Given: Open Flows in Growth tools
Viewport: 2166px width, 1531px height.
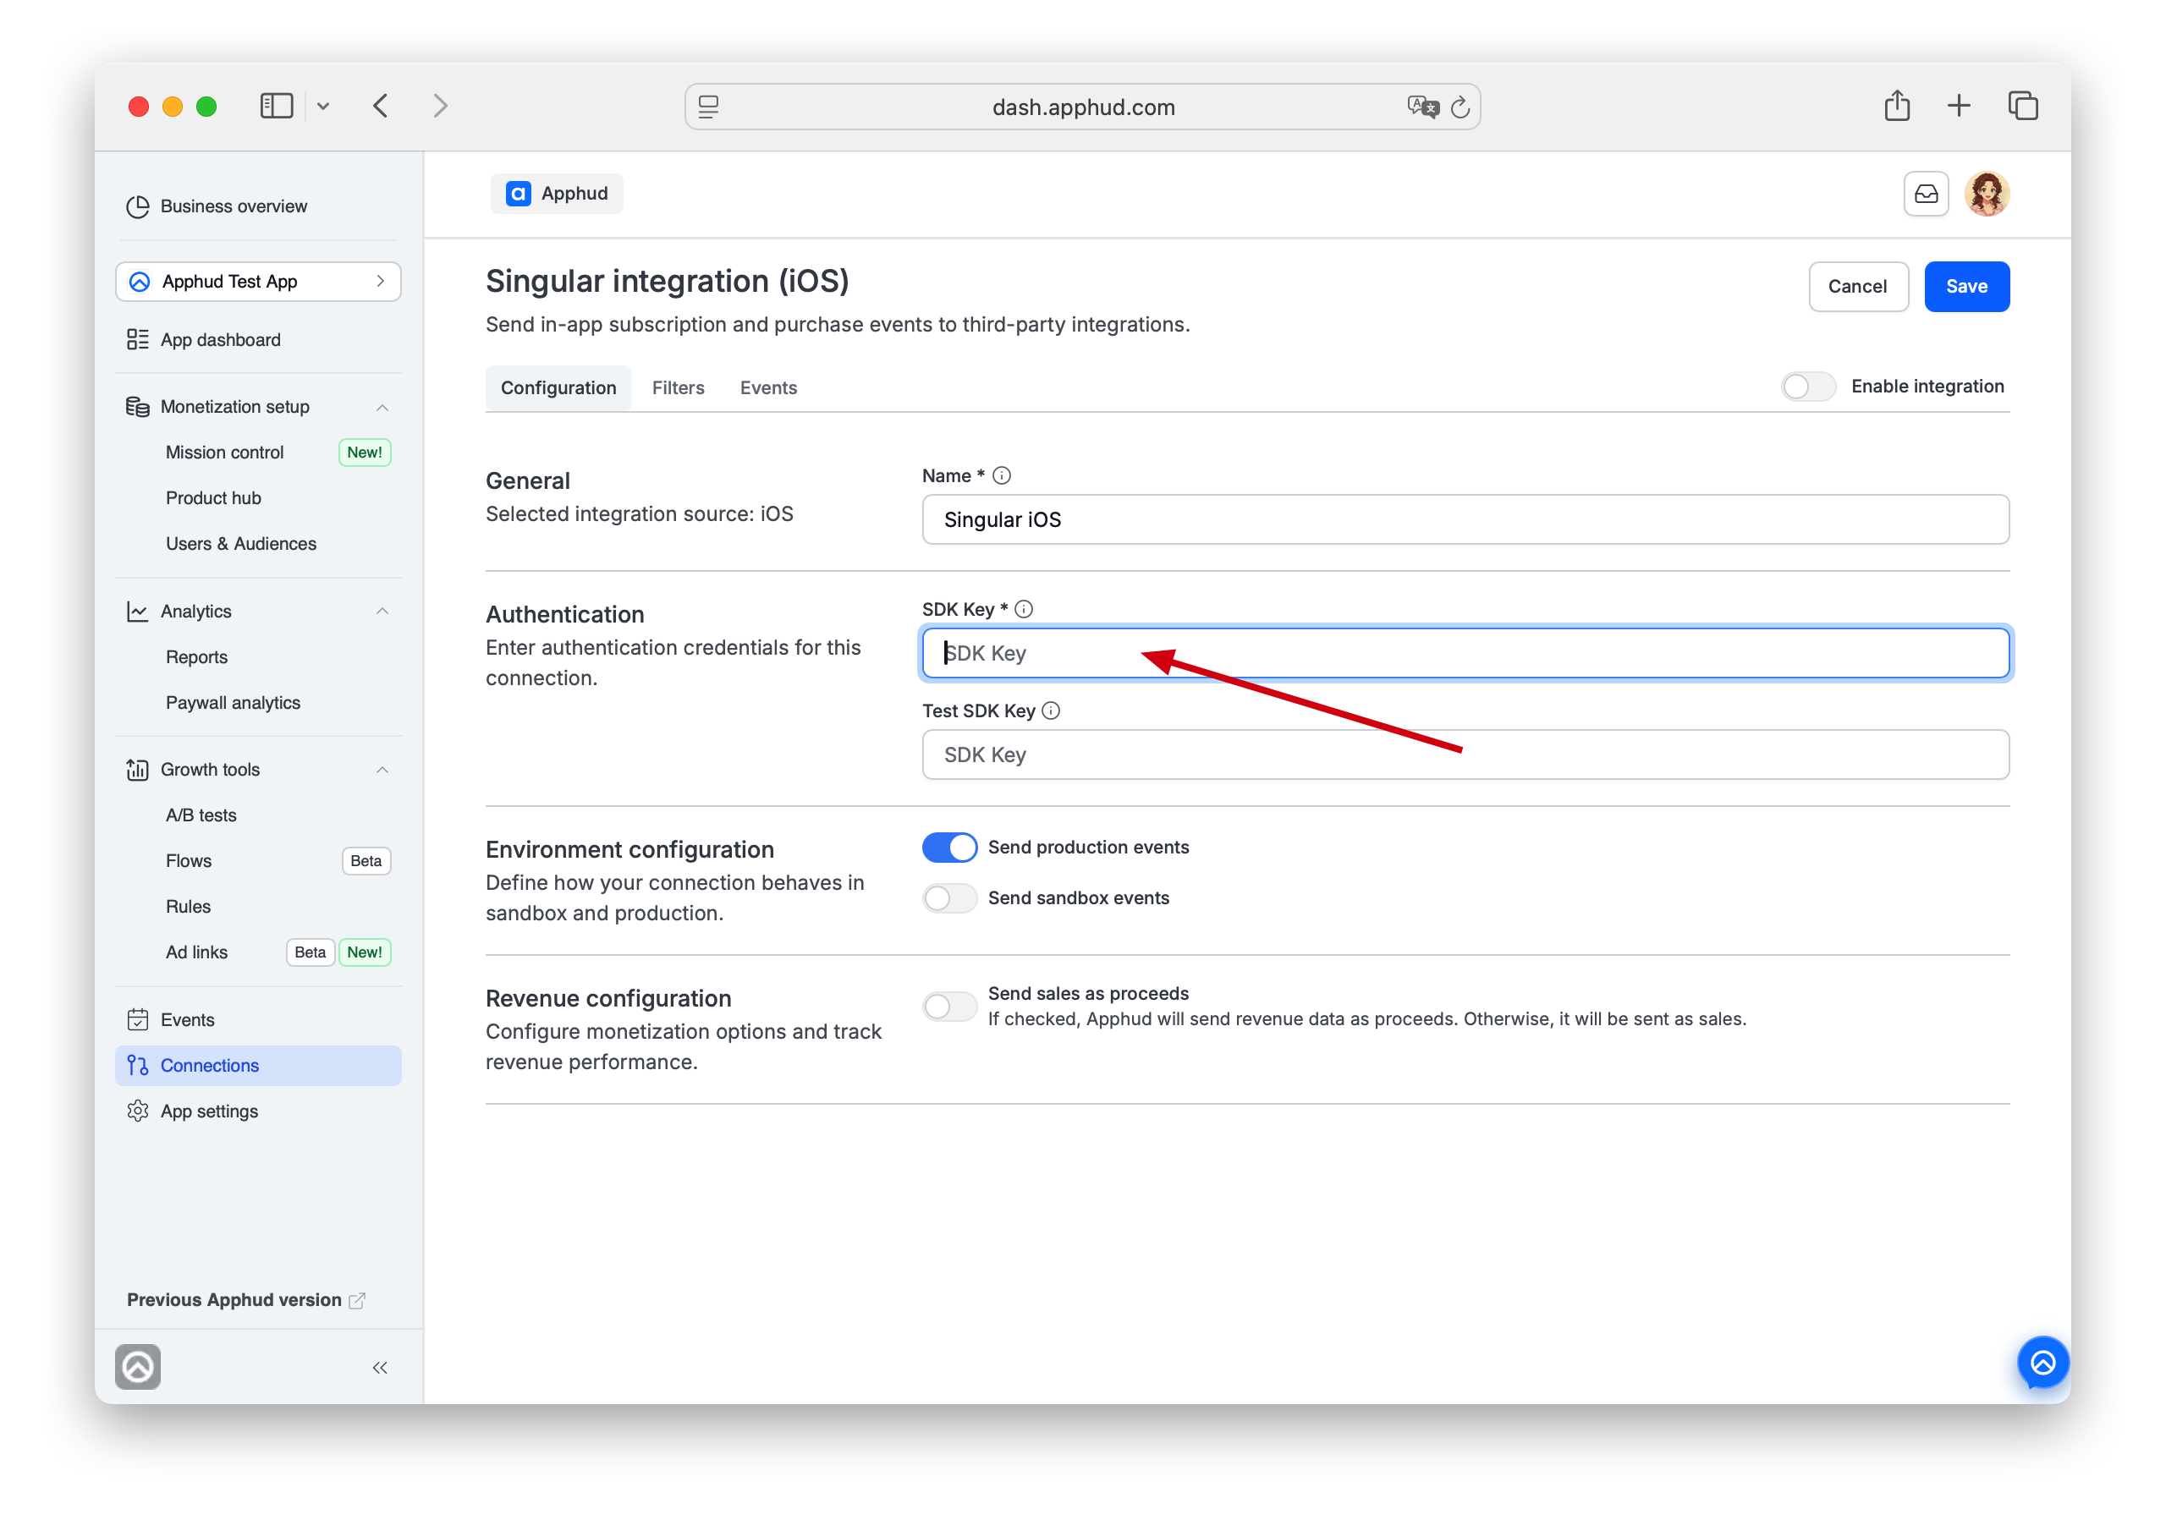Looking at the screenshot, I should coord(189,860).
